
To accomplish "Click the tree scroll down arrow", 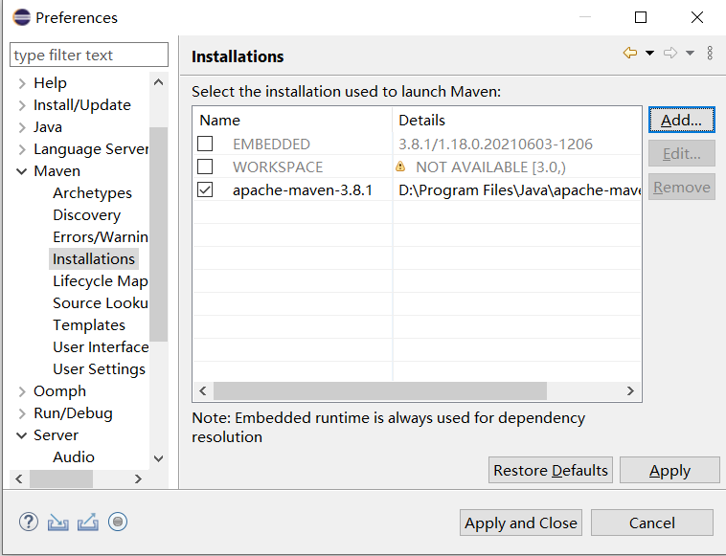I will 158,458.
